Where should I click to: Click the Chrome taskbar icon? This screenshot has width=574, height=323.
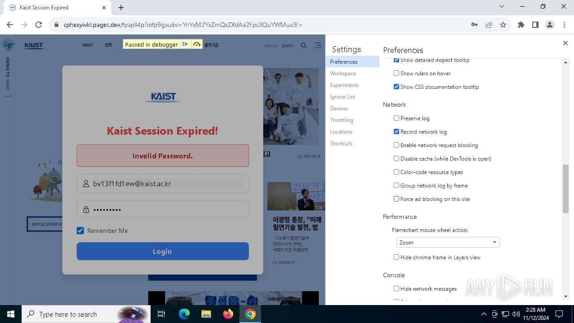pyautogui.click(x=250, y=314)
